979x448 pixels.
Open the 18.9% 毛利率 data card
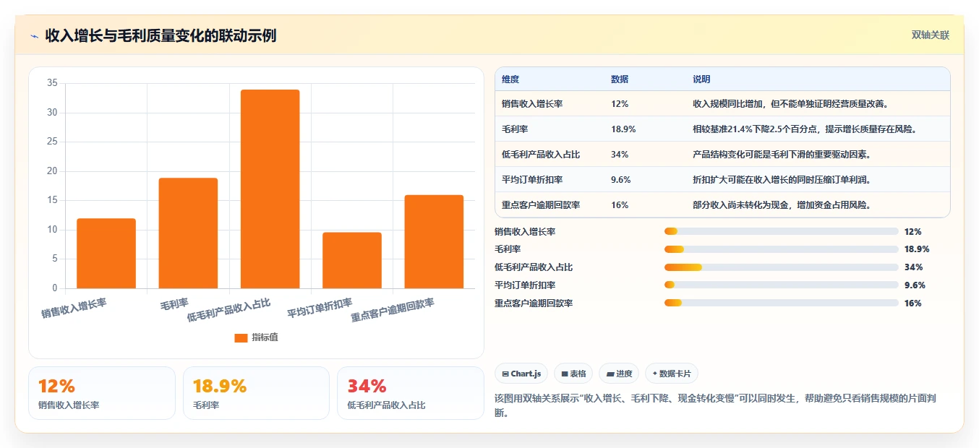(256, 393)
